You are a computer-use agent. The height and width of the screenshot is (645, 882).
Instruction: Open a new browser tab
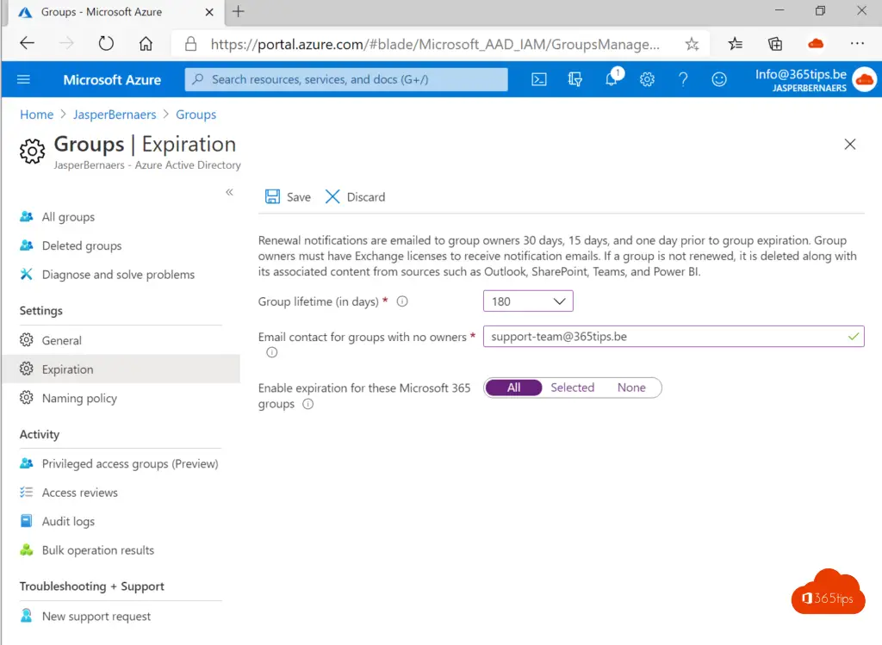coord(238,11)
